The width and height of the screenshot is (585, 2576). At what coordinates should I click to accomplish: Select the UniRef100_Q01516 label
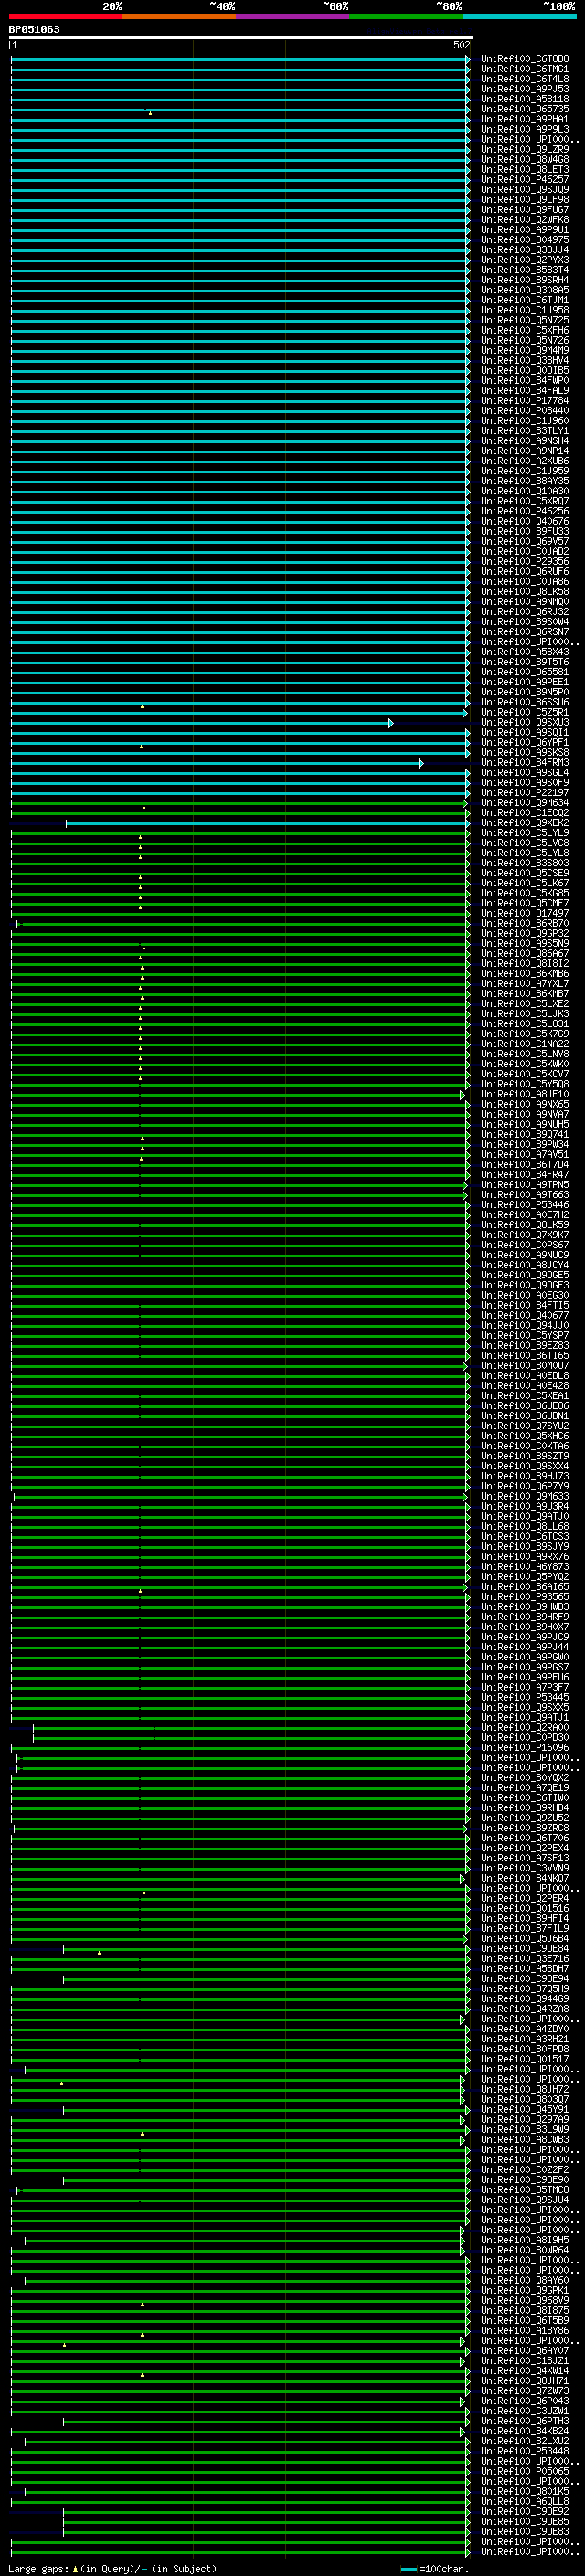point(525,1908)
